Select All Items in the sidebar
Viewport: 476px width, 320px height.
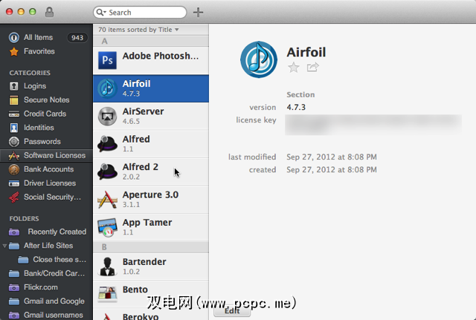(46, 38)
